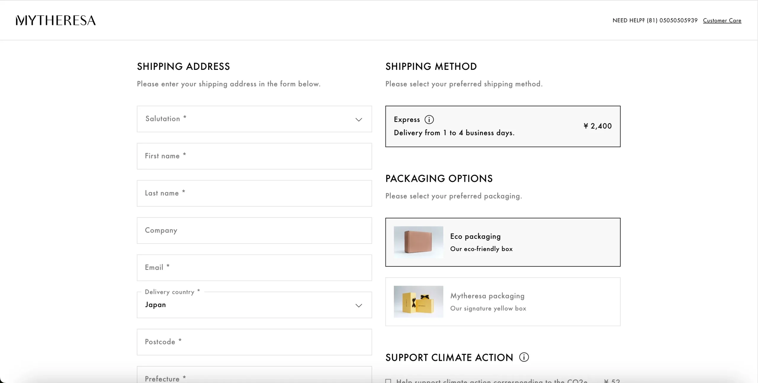Focus the Email input field
Image resolution: width=758 pixels, height=383 pixels.
coord(254,268)
